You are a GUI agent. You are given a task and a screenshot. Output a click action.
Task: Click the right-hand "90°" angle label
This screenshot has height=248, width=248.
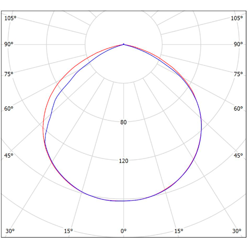coord(238,44)
